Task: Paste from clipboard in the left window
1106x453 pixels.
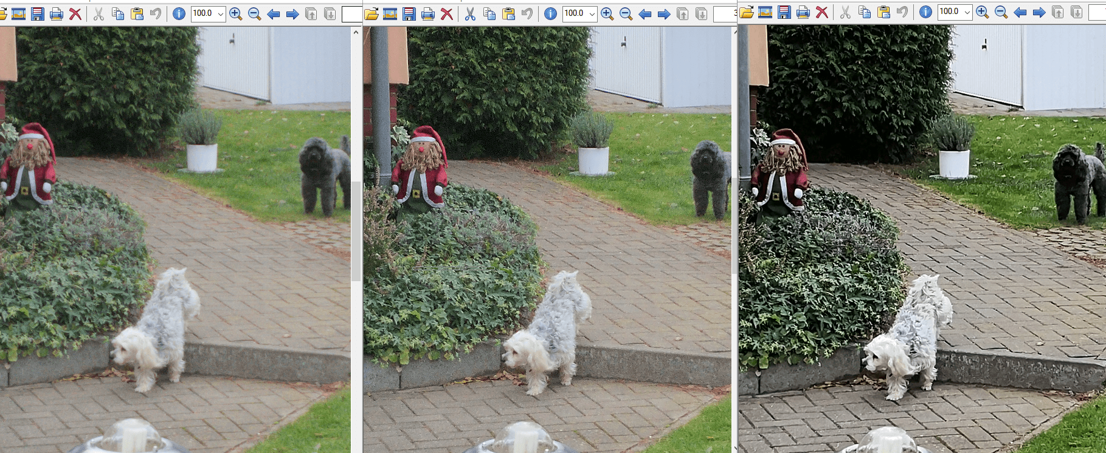Action: click(137, 13)
